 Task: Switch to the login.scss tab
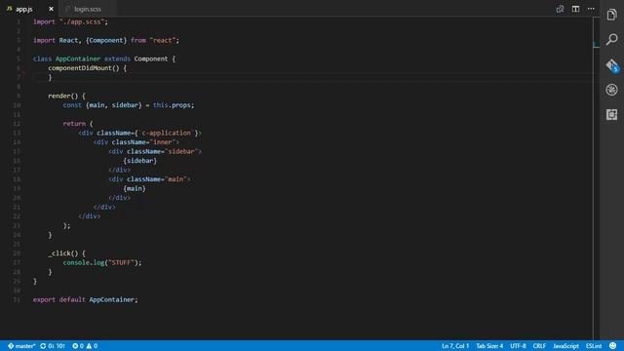tap(88, 9)
